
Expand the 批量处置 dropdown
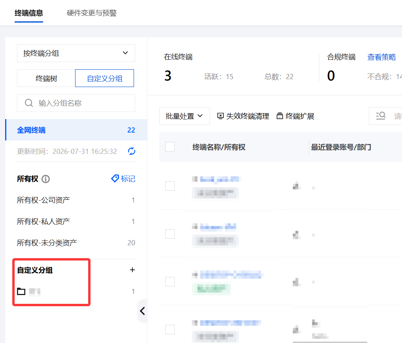[184, 116]
